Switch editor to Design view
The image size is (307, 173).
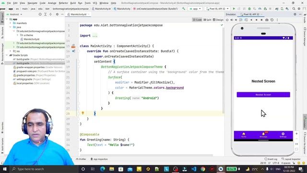coord(218,20)
